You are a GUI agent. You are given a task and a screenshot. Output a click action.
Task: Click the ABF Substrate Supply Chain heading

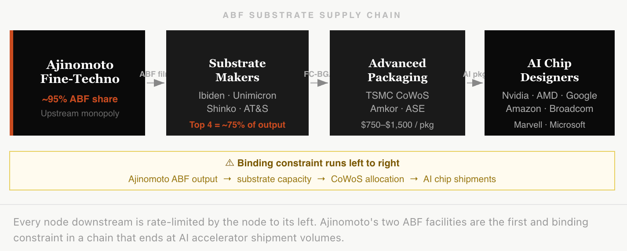[x=312, y=15]
